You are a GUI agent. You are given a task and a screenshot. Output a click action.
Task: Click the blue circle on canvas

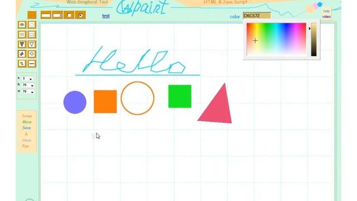[75, 102]
